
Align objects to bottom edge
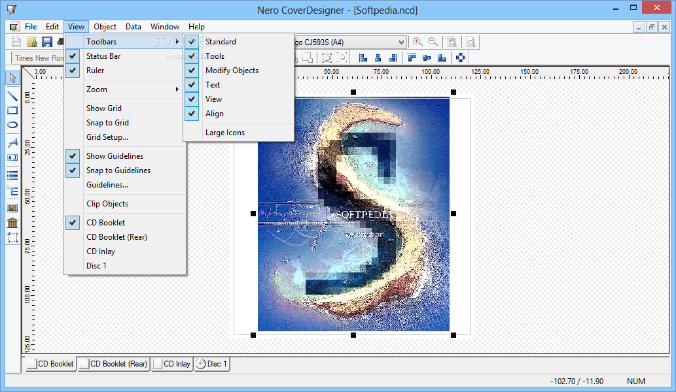click(442, 57)
